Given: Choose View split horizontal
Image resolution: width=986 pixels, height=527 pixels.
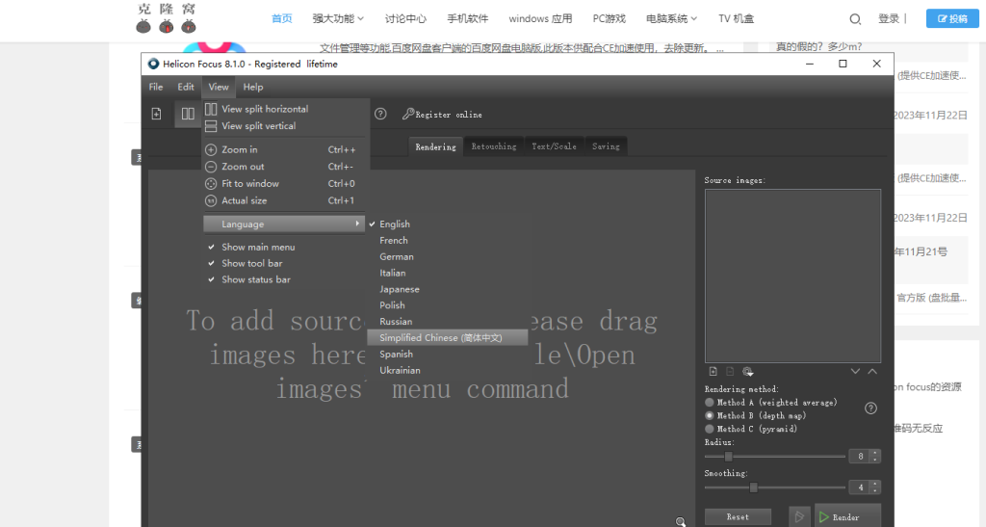Looking at the screenshot, I should (x=284, y=109).
